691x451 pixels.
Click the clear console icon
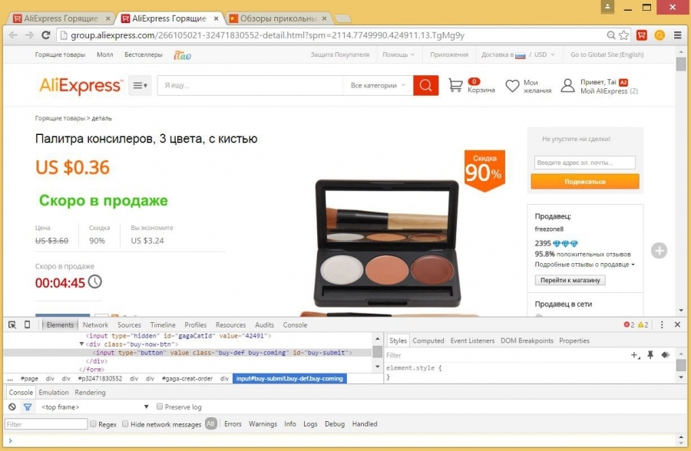click(x=12, y=407)
